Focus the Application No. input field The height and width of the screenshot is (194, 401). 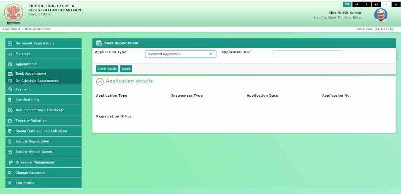307,54
